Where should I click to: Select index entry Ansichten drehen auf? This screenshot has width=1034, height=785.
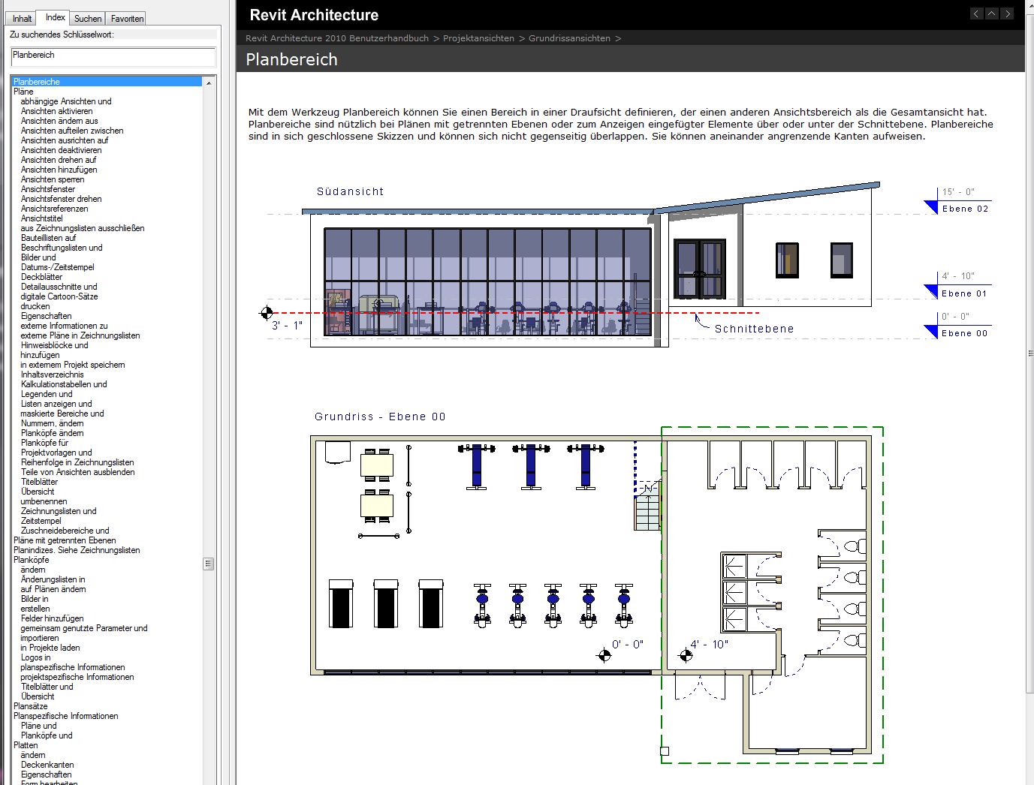click(59, 160)
